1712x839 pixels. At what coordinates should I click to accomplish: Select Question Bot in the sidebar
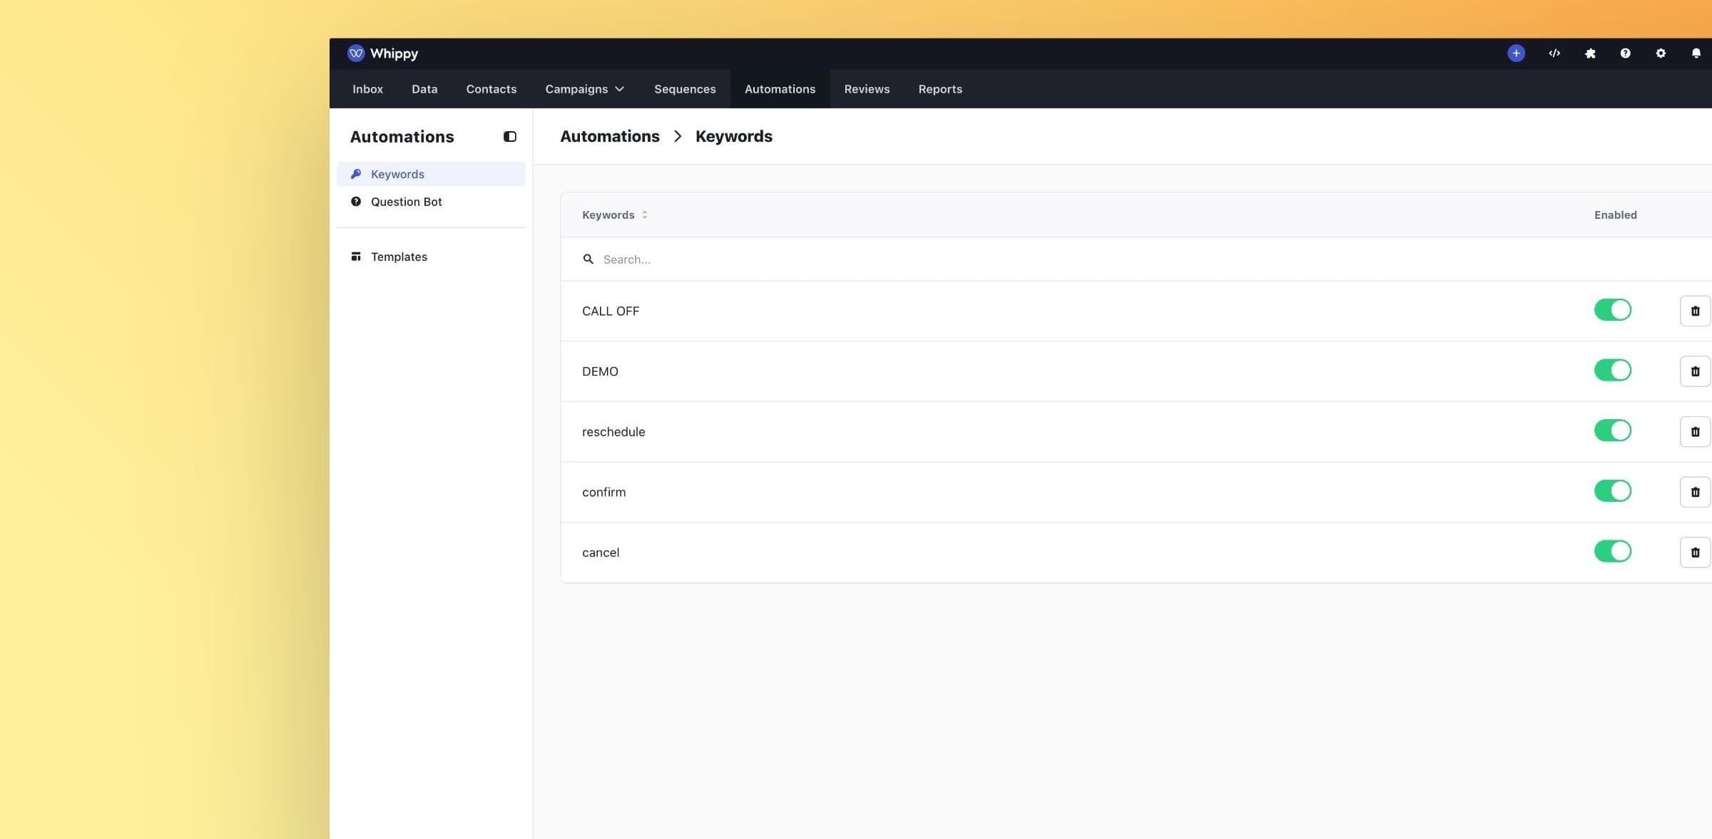(406, 202)
